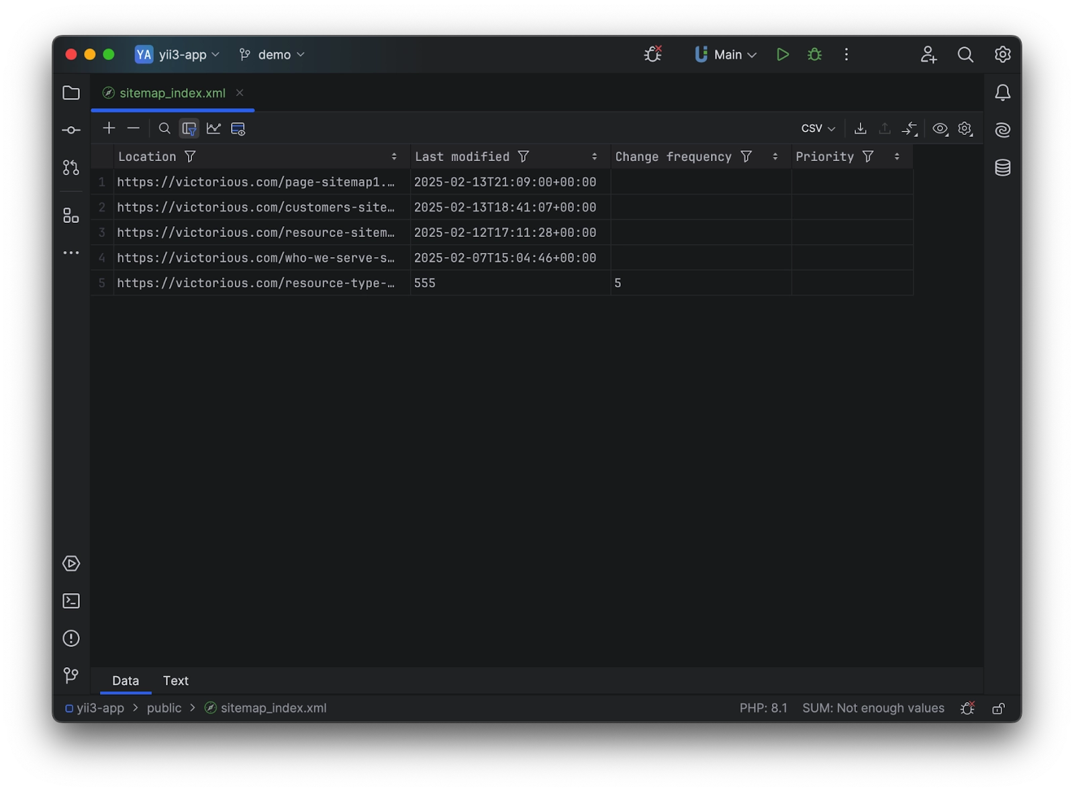Sort rows by the Priority column arrows

point(897,156)
